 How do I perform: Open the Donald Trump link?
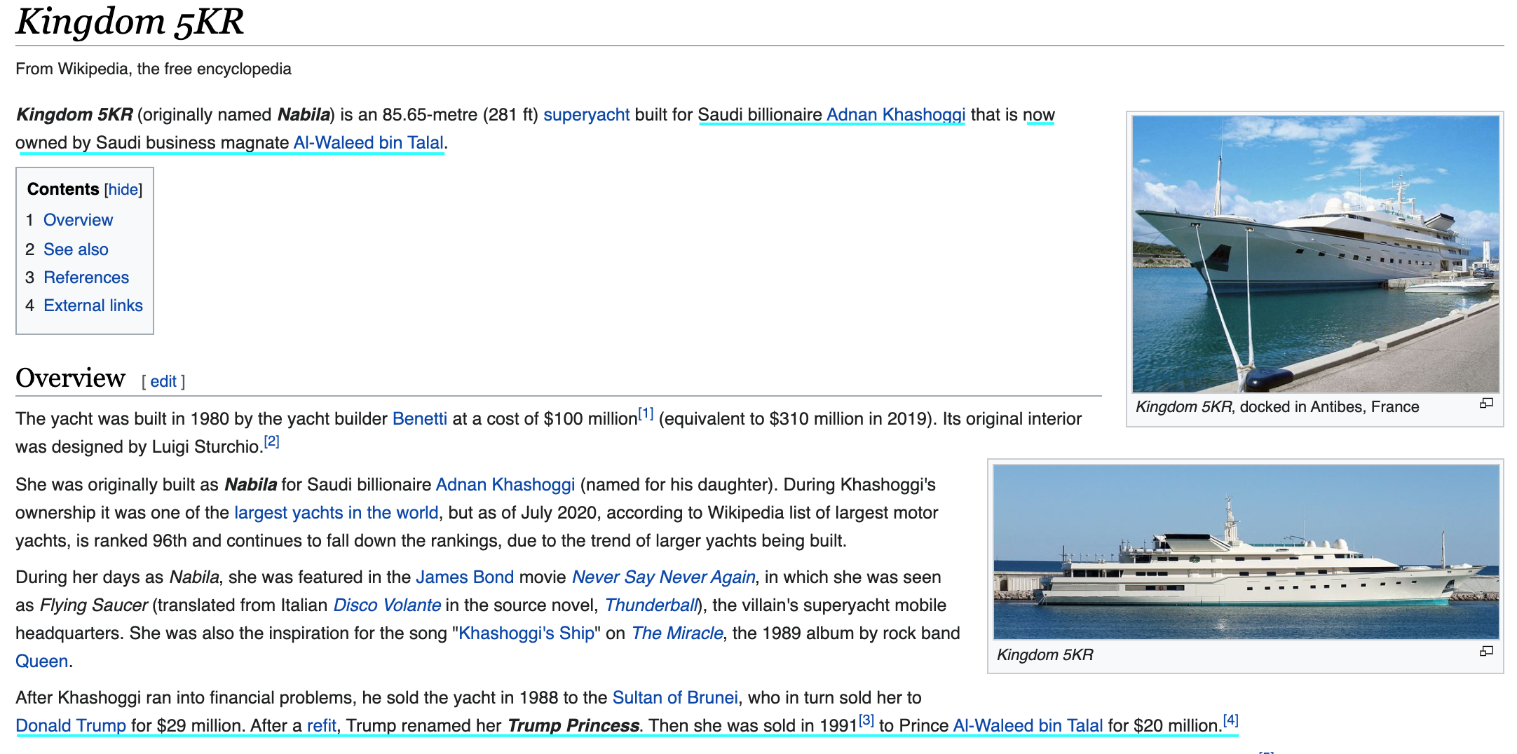click(71, 726)
